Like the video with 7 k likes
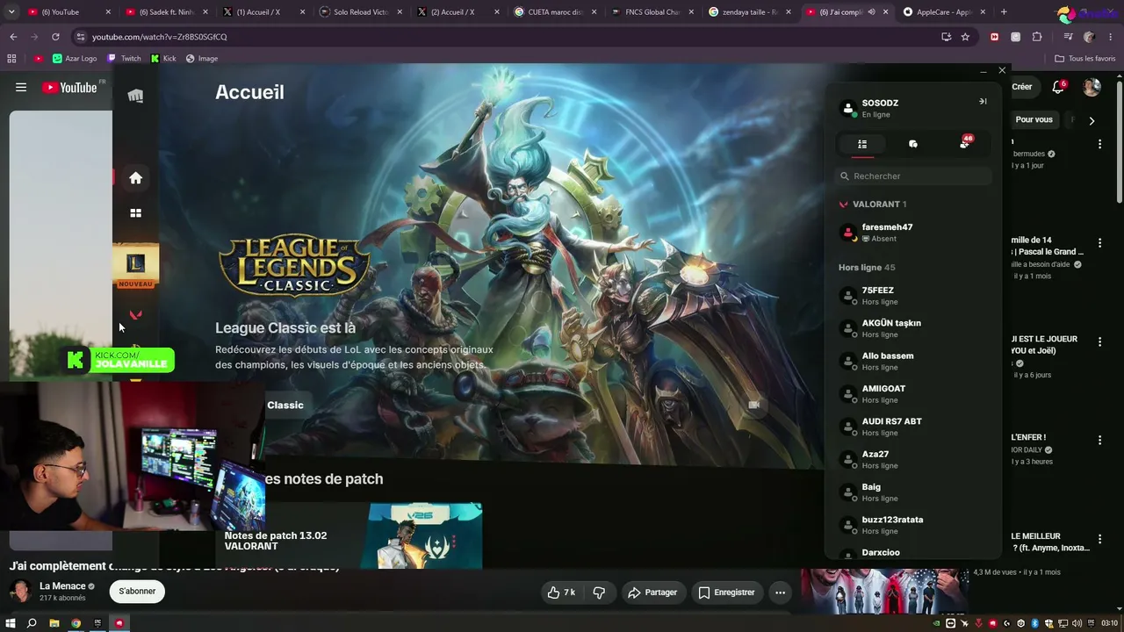 click(x=561, y=592)
